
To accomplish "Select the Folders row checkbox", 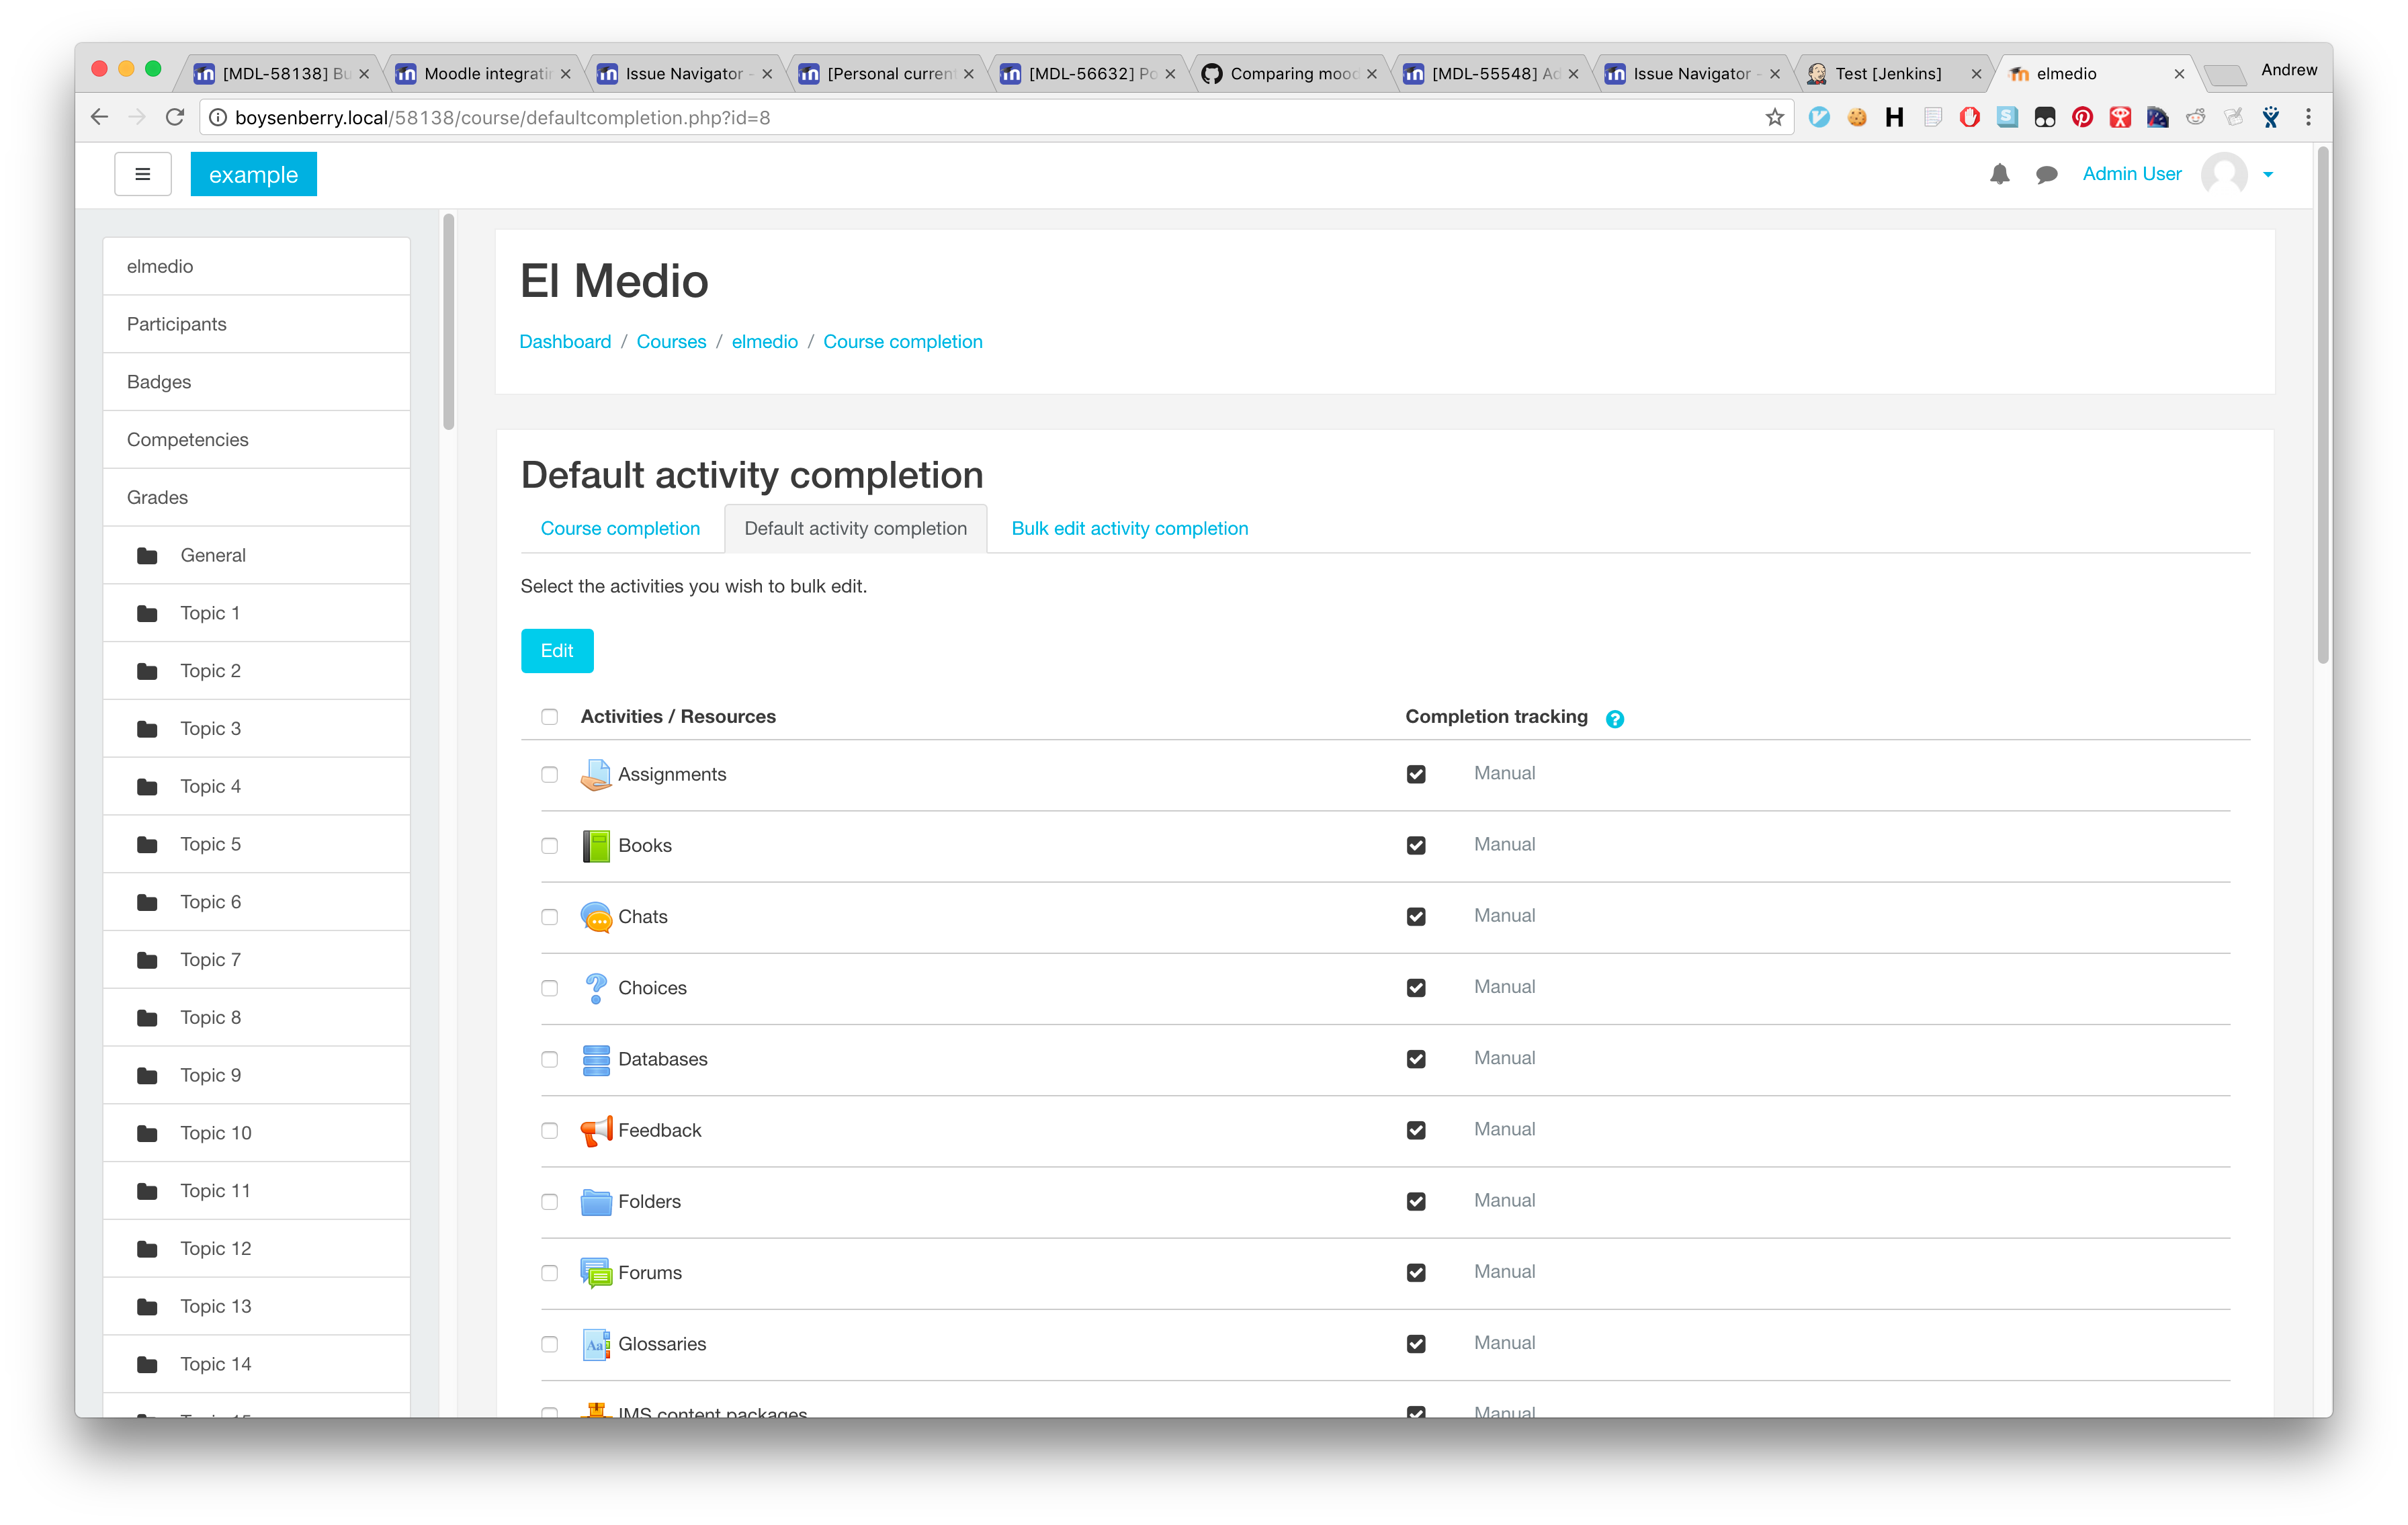I will tap(549, 1201).
